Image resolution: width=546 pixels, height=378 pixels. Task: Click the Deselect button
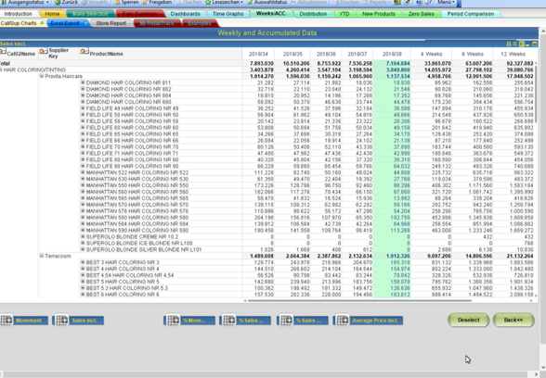coord(468,320)
